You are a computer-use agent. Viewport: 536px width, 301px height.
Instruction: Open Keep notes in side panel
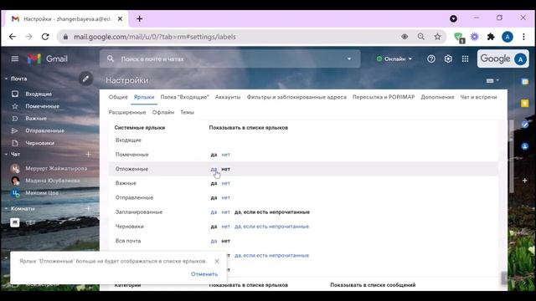[x=525, y=103]
